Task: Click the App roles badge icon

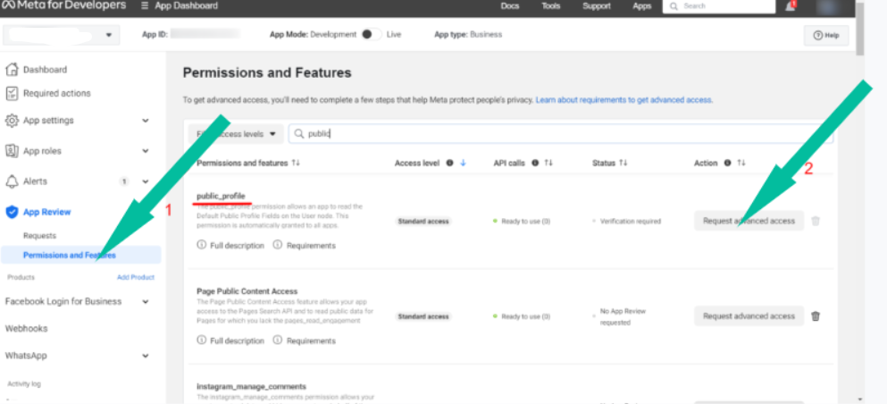Action: tap(12, 151)
